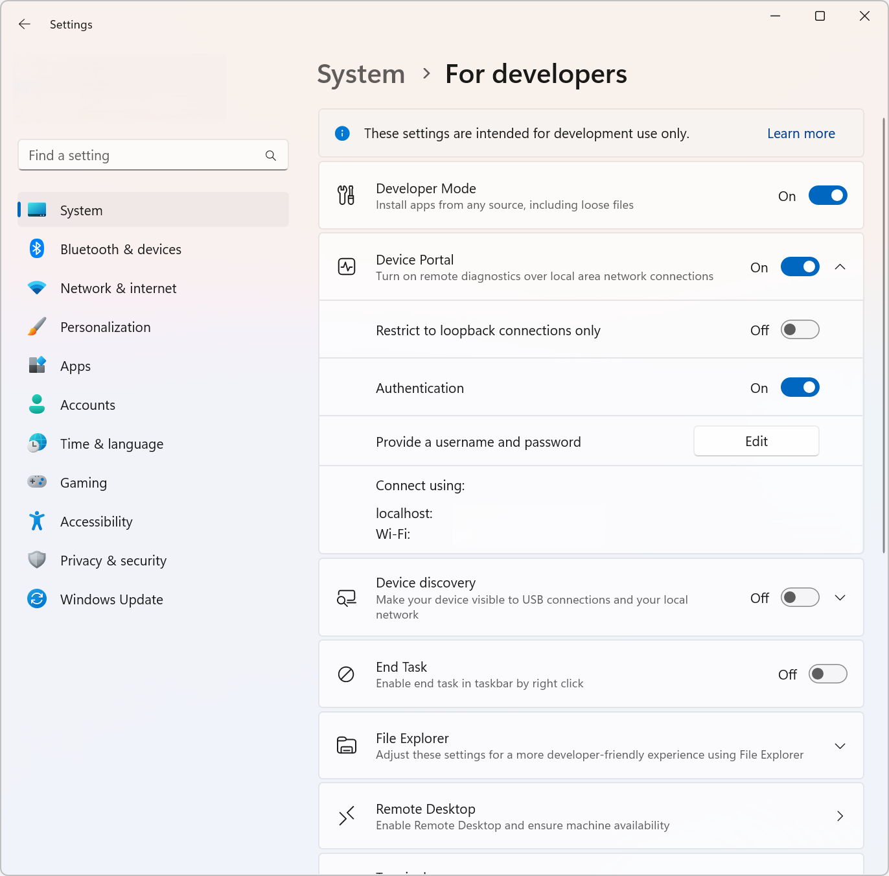Click Edit to provide a username and password
Viewport: 889px width, 876px height.
(756, 441)
